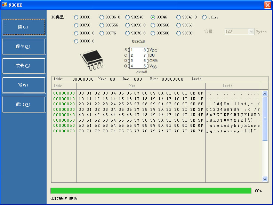Choose the 93CS86 IC type
Screen dimensions: 273x205
[160, 33]
